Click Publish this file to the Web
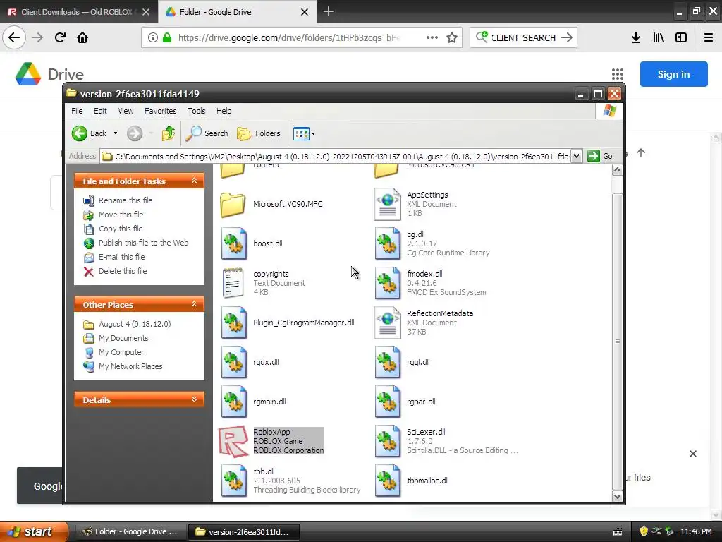Image resolution: width=722 pixels, height=542 pixels. point(143,243)
